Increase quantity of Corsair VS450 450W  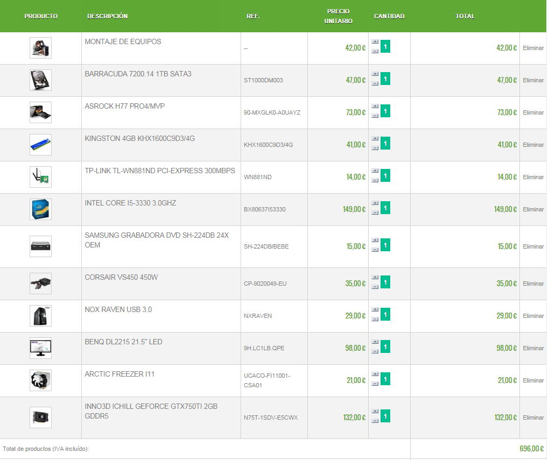(x=375, y=277)
